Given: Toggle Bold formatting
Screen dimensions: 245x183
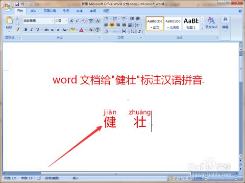Looking at the screenshot, I should point(26,30).
